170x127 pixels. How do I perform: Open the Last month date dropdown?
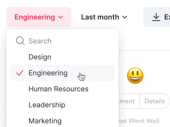click(x=104, y=17)
